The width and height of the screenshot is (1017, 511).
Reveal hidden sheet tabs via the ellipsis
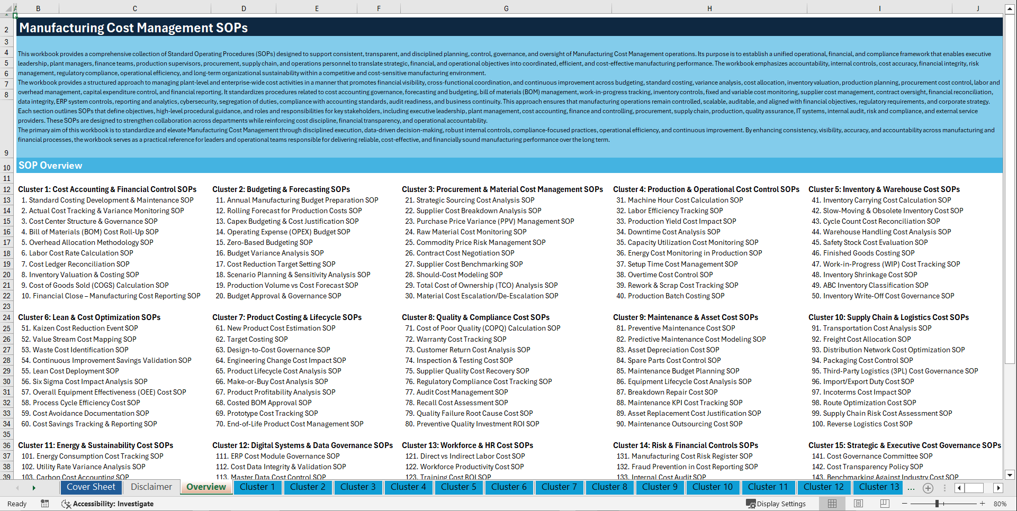[x=911, y=488]
